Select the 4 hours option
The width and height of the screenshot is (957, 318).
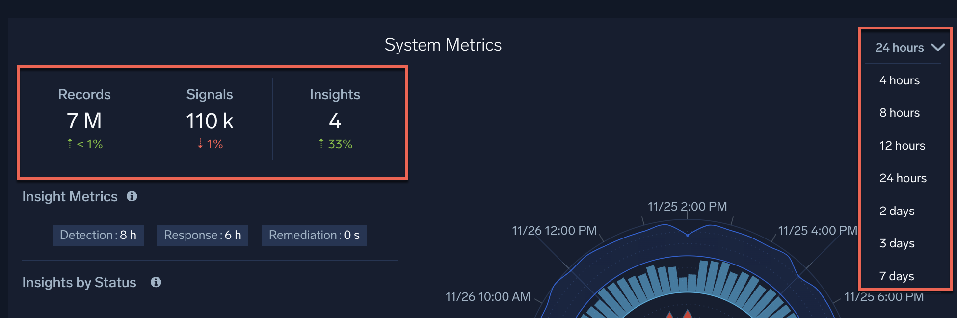pos(899,80)
